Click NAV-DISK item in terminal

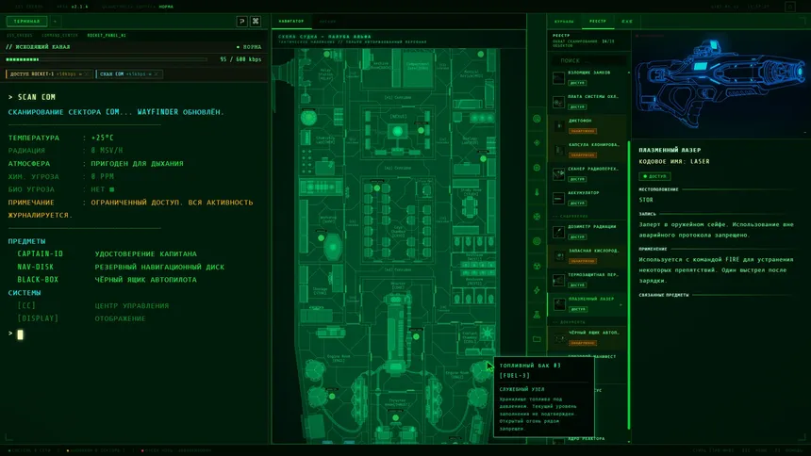pyautogui.click(x=35, y=267)
